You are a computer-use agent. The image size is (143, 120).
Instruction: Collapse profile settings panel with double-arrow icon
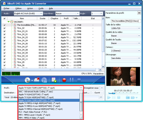point(139,13)
